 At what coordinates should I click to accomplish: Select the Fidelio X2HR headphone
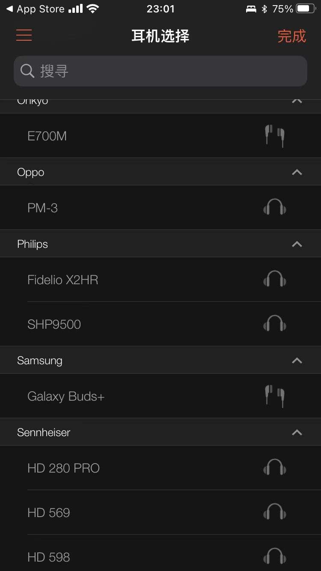coord(63,280)
